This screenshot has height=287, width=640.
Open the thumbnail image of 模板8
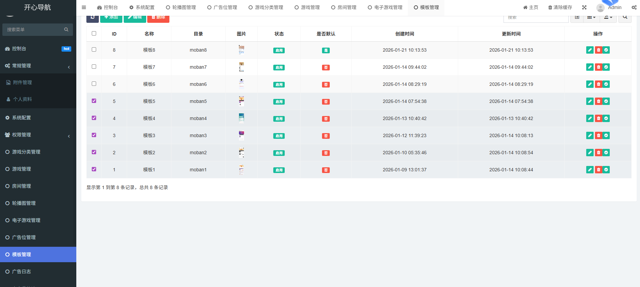241,50
